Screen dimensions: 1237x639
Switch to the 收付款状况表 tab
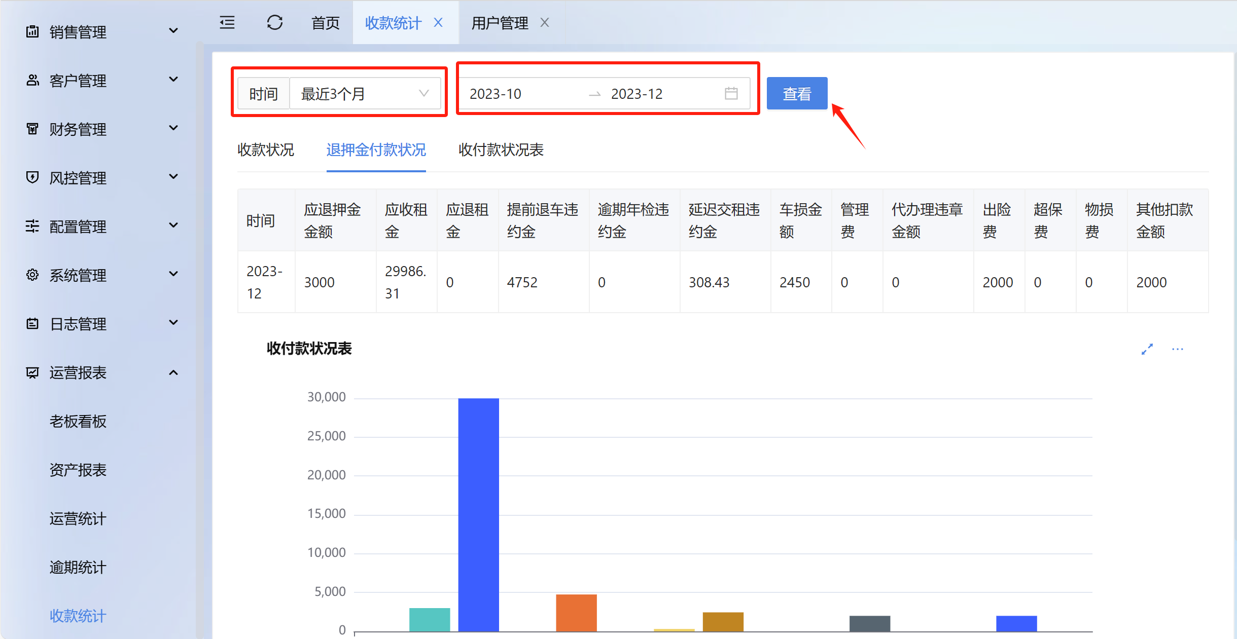501,150
